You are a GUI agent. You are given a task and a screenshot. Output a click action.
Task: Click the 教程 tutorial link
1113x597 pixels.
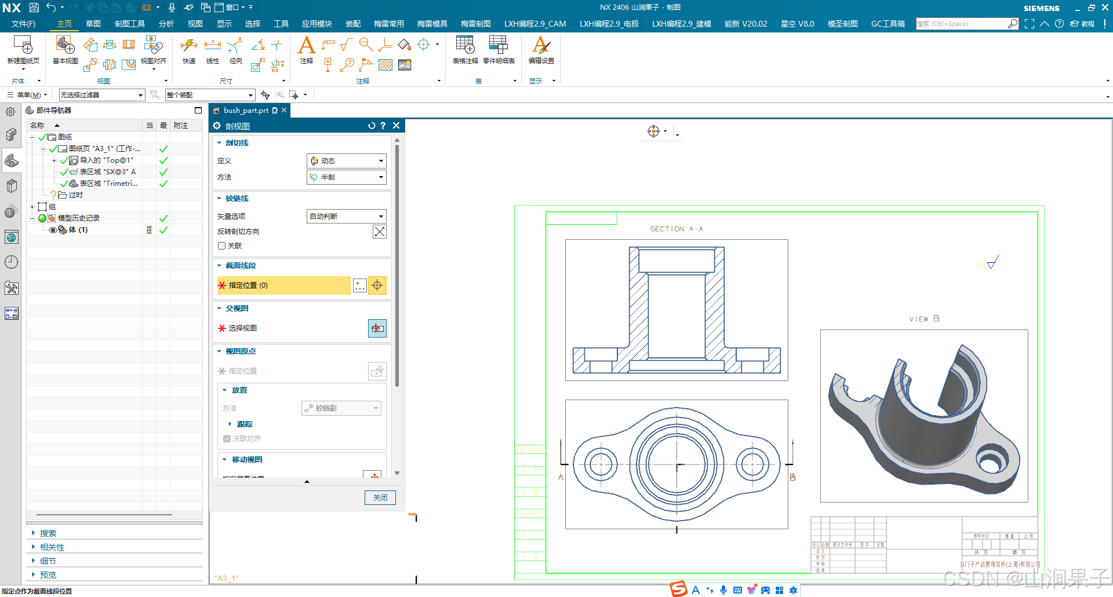click(x=1082, y=24)
